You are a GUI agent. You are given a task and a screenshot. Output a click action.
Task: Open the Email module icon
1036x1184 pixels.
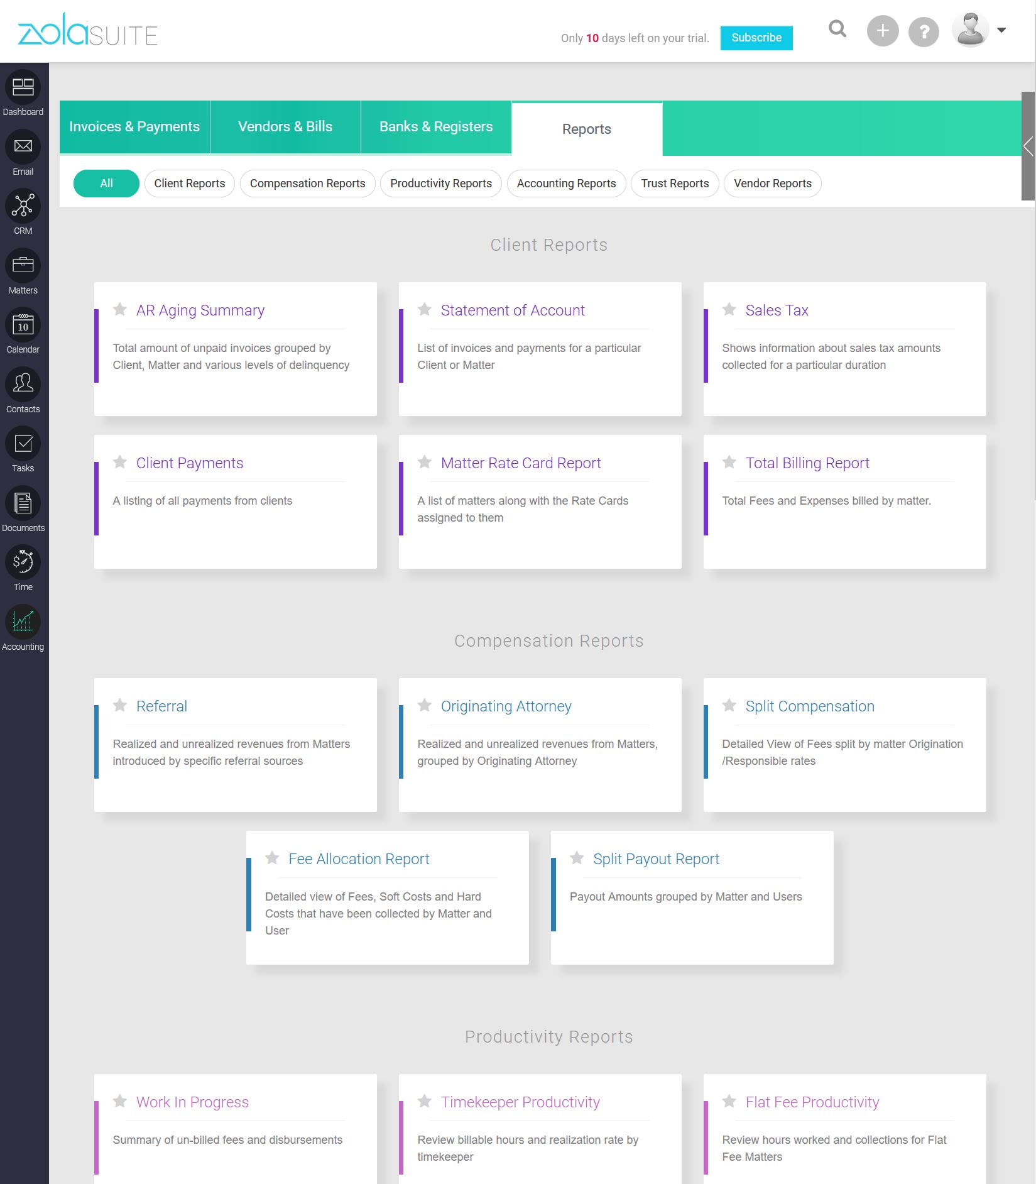(23, 147)
